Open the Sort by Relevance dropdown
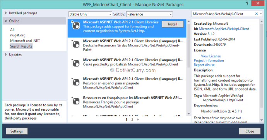 pos(149,14)
